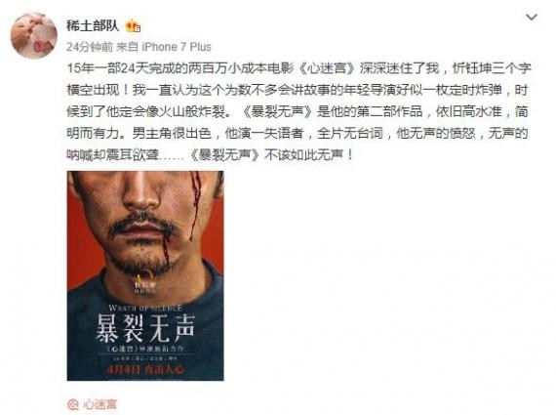Open the 稀土部队 profile avatar

point(34,35)
